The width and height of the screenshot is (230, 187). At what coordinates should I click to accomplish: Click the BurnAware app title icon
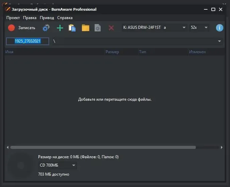tap(8, 9)
